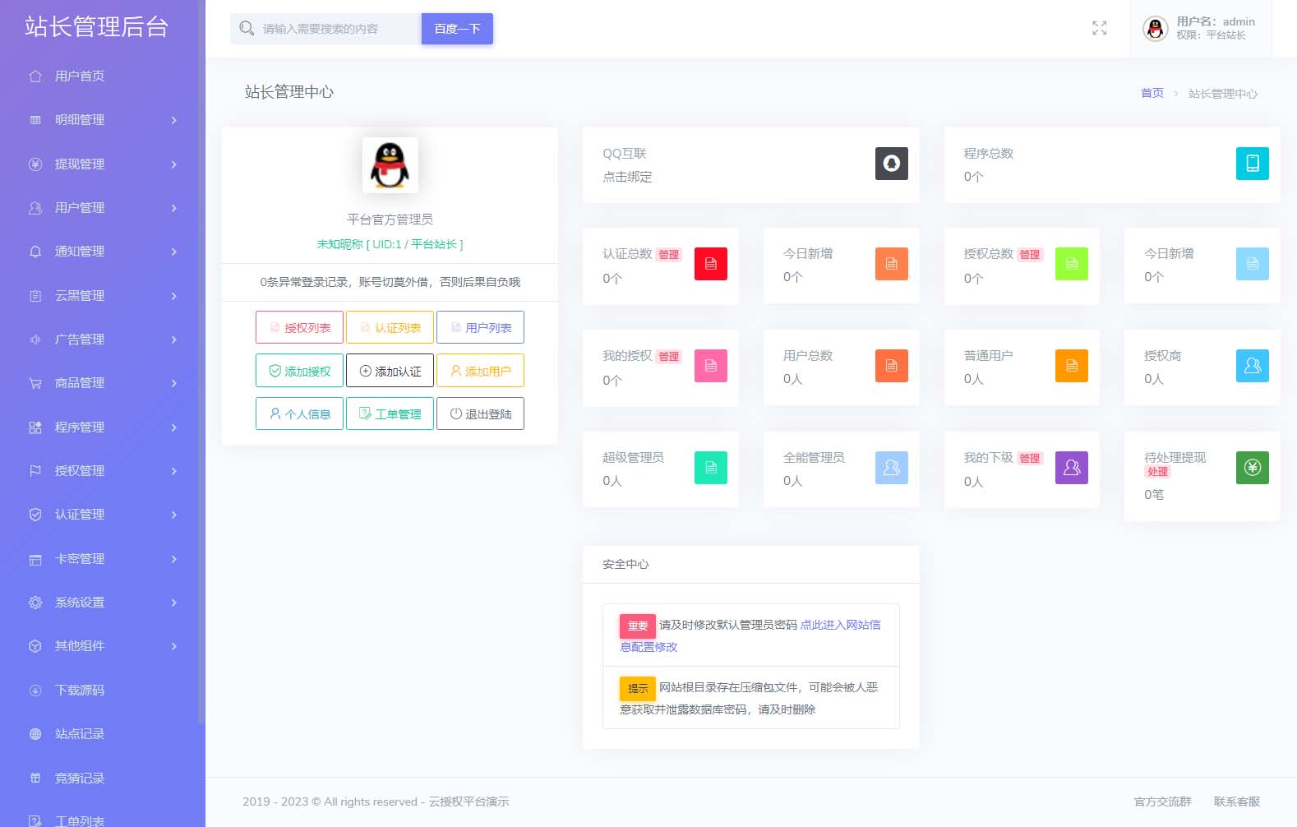Open 用户首页 in the sidebar
The width and height of the screenshot is (1297, 827).
click(x=79, y=76)
